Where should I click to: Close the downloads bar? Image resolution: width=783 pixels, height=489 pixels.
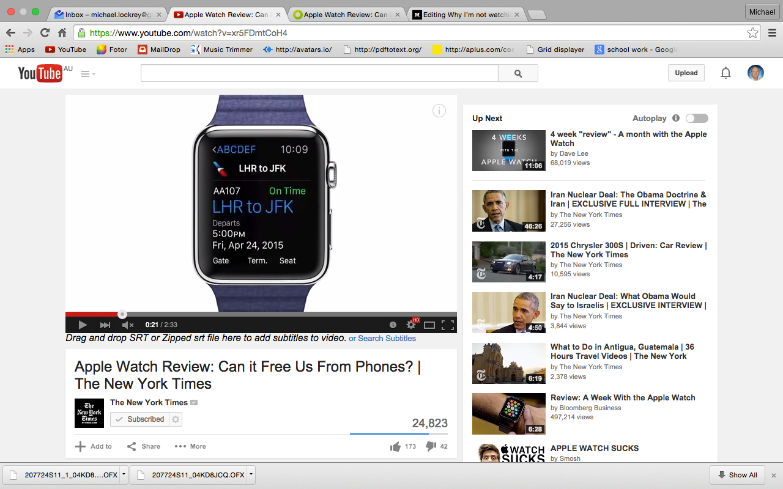coord(773,475)
